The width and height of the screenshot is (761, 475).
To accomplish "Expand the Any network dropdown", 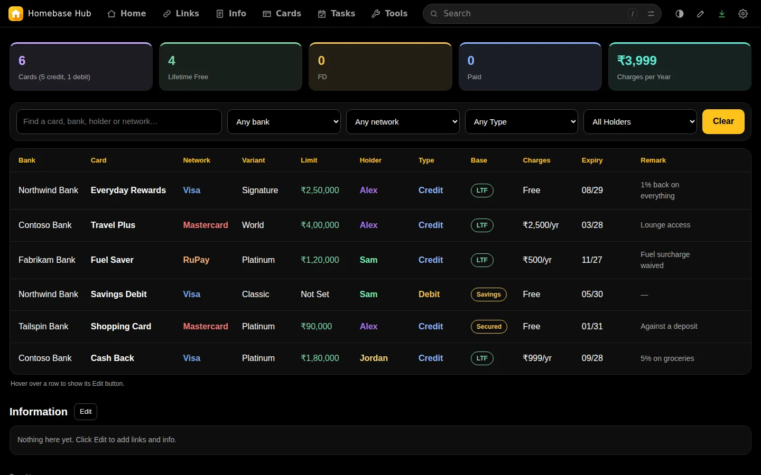I will 403,122.
